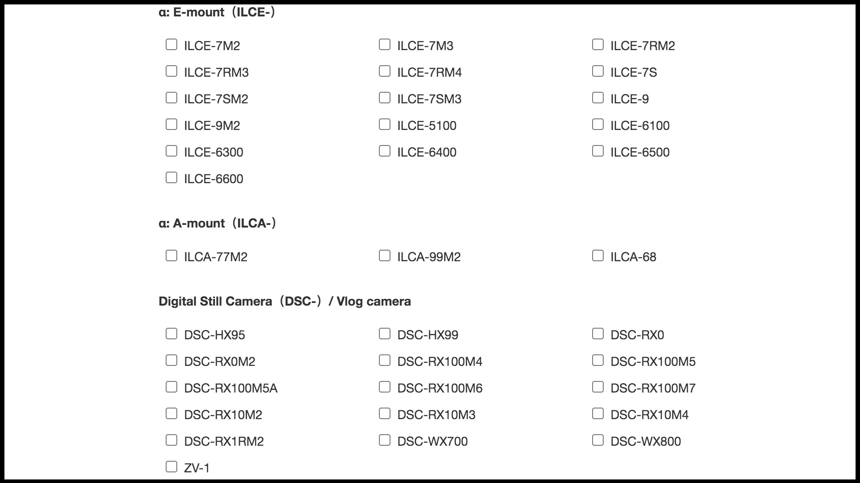The height and width of the screenshot is (483, 860).
Task: Select the ZV-1 vlog camera checkbox
Action: pyautogui.click(x=171, y=467)
